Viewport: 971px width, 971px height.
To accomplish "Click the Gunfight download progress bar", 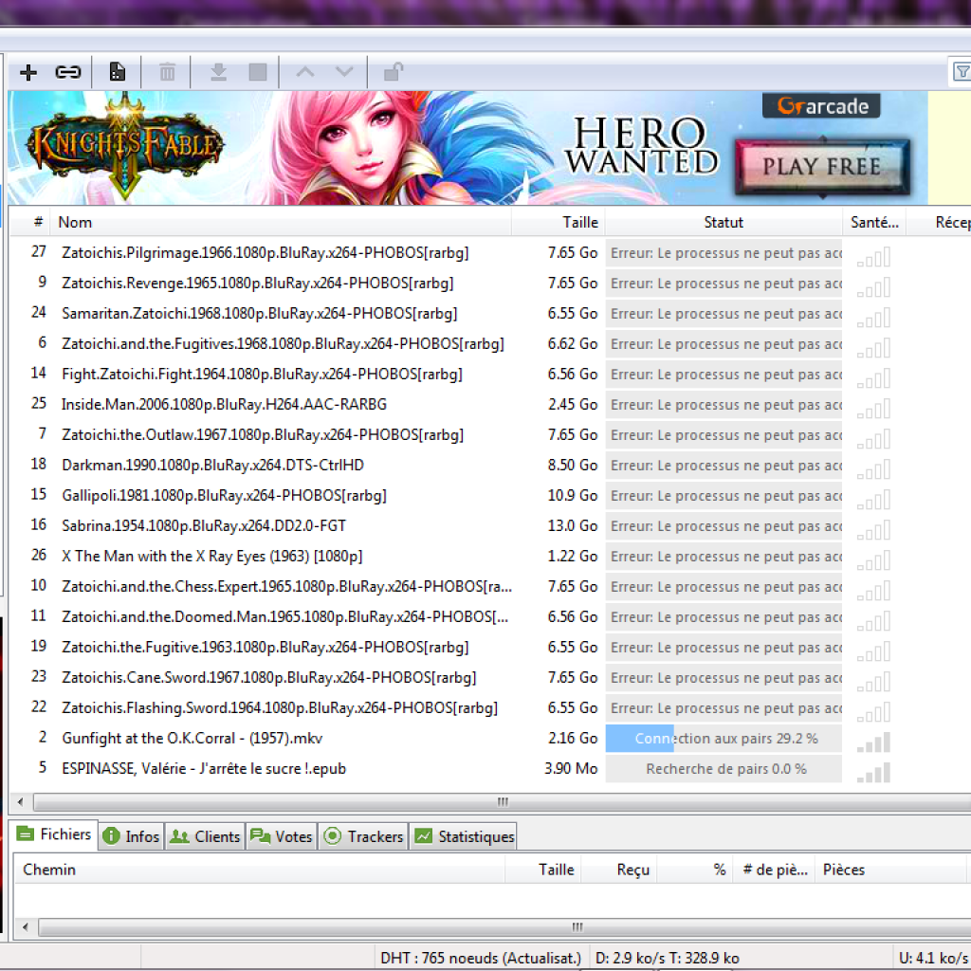I will click(724, 738).
